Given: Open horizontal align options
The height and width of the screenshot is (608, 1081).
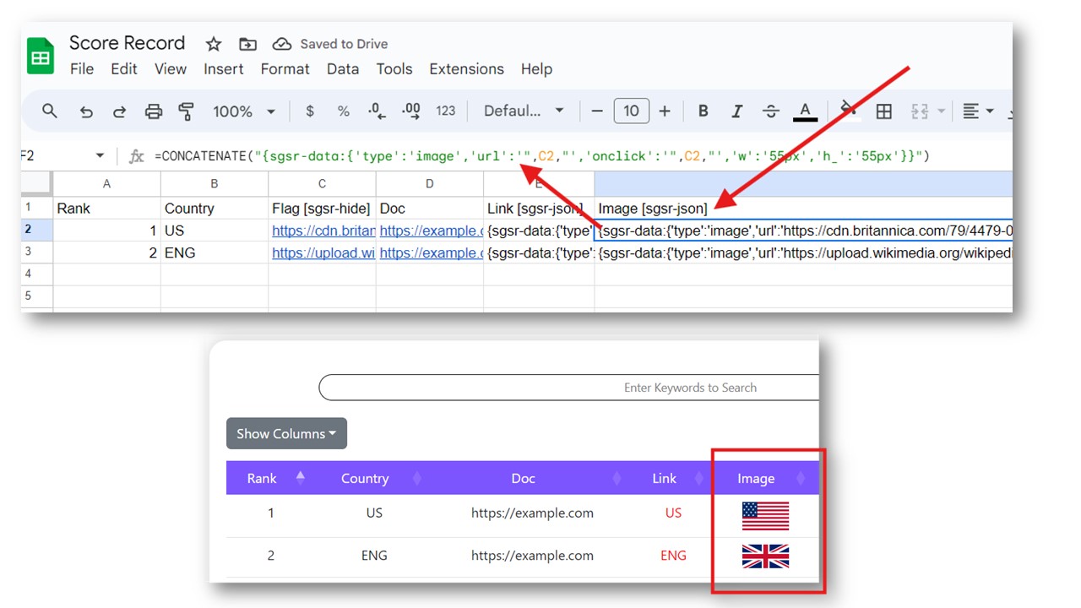Looking at the screenshot, I should coord(978,111).
